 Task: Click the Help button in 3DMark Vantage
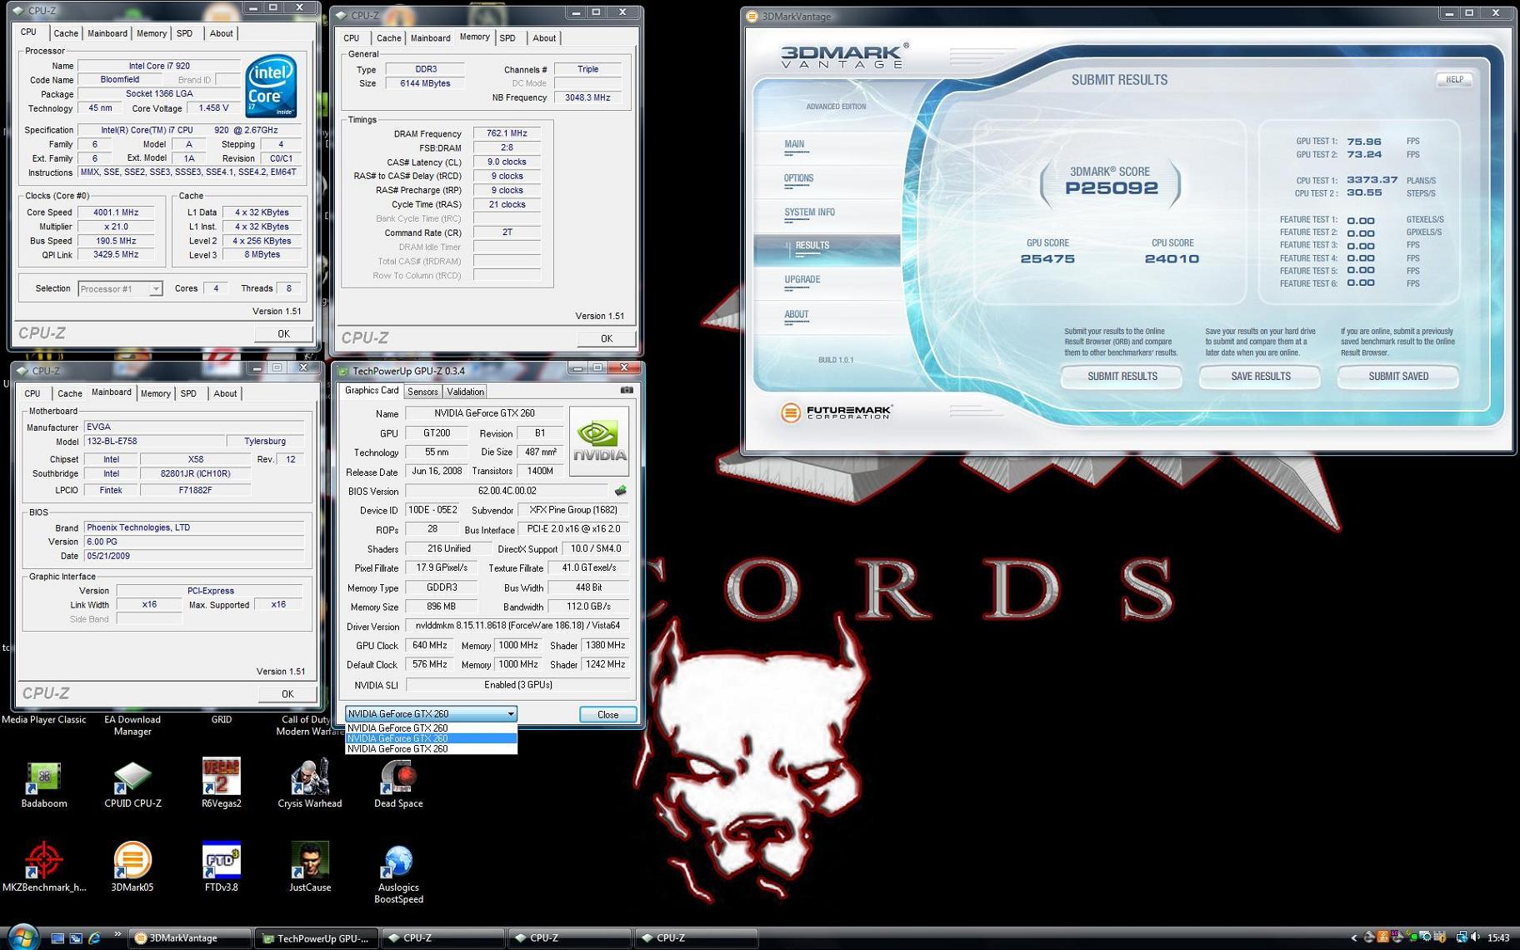pos(1454,79)
